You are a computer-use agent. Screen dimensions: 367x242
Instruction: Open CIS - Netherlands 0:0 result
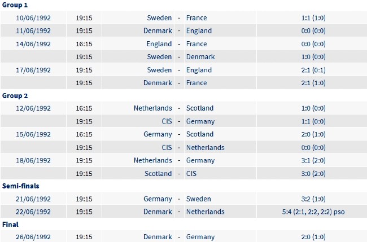click(313, 148)
